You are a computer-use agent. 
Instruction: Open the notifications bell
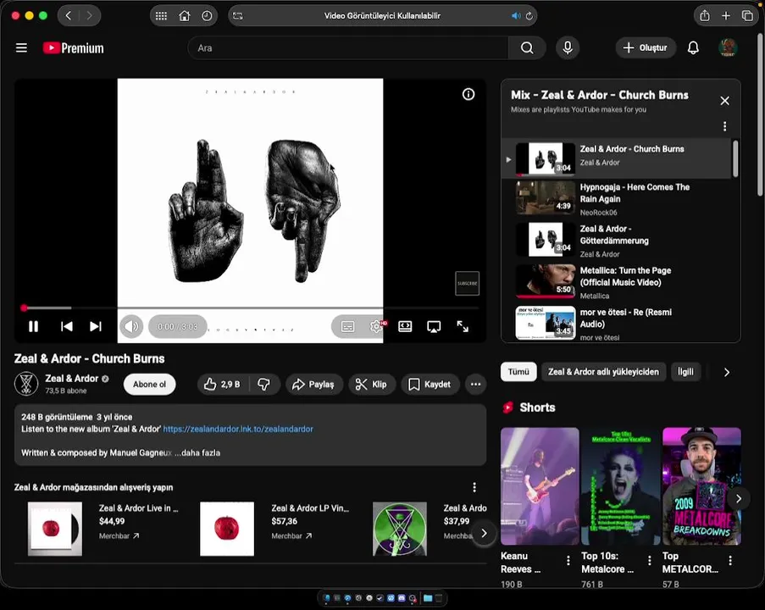[693, 47]
